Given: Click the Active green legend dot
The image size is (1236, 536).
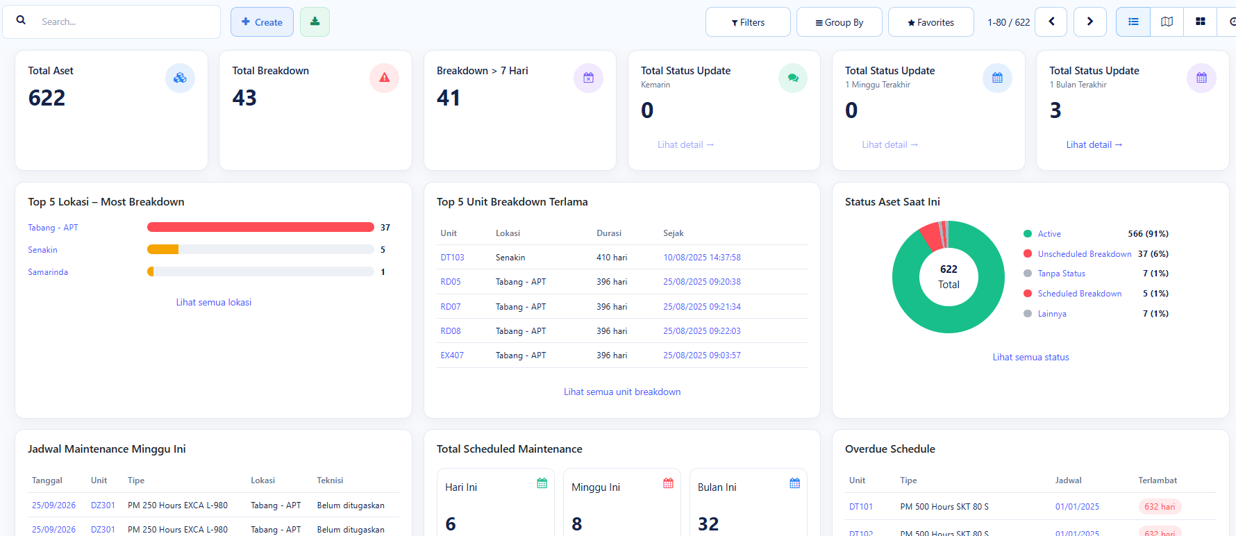Looking at the screenshot, I should click(1028, 234).
